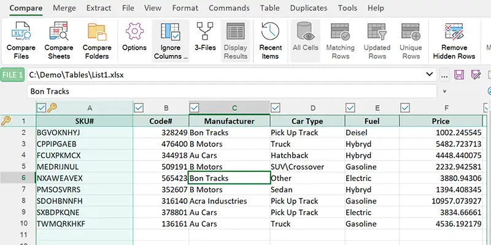Select code cell 136161
This screenshot has height=245, width=491.
tap(161, 224)
